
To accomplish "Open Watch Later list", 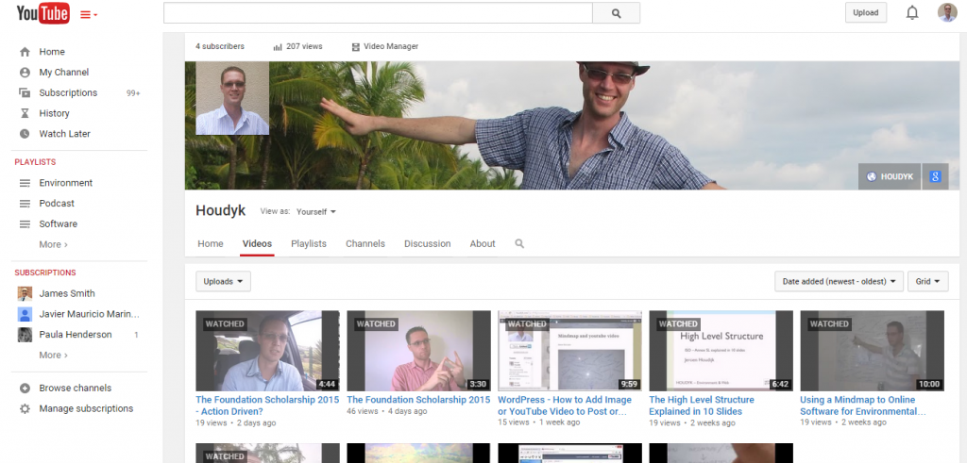I will pyautogui.click(x=64, y=134).
